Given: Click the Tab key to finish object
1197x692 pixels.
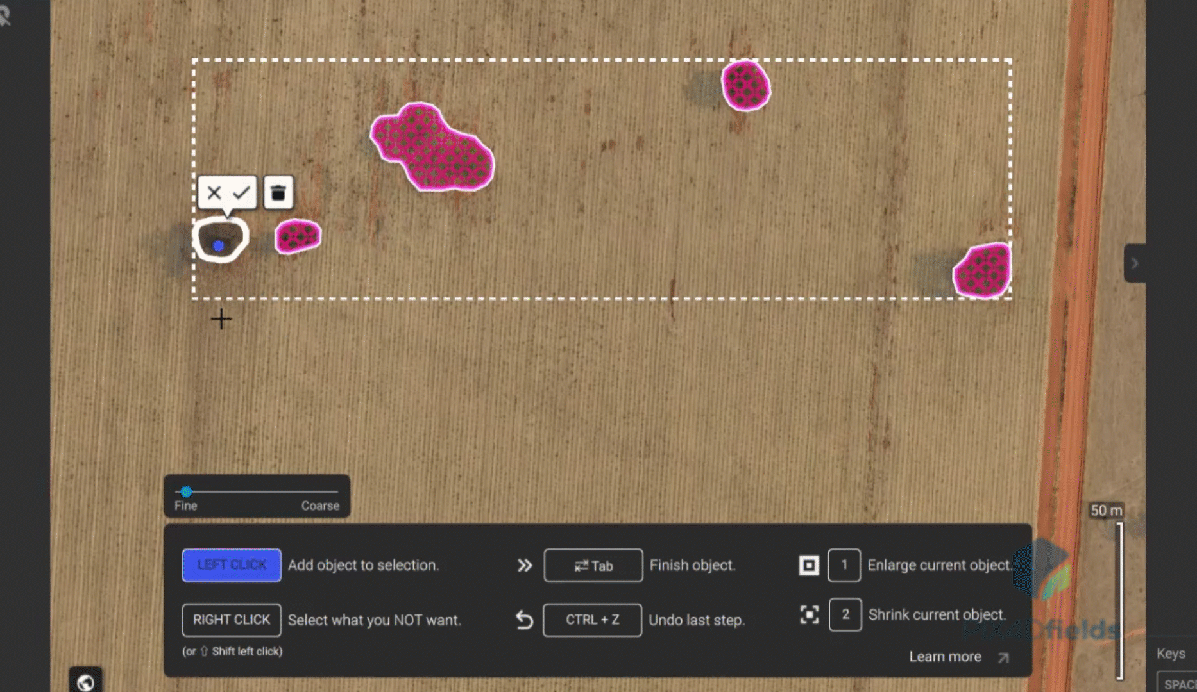Looking at the screenshot, I should pos(593,565).
